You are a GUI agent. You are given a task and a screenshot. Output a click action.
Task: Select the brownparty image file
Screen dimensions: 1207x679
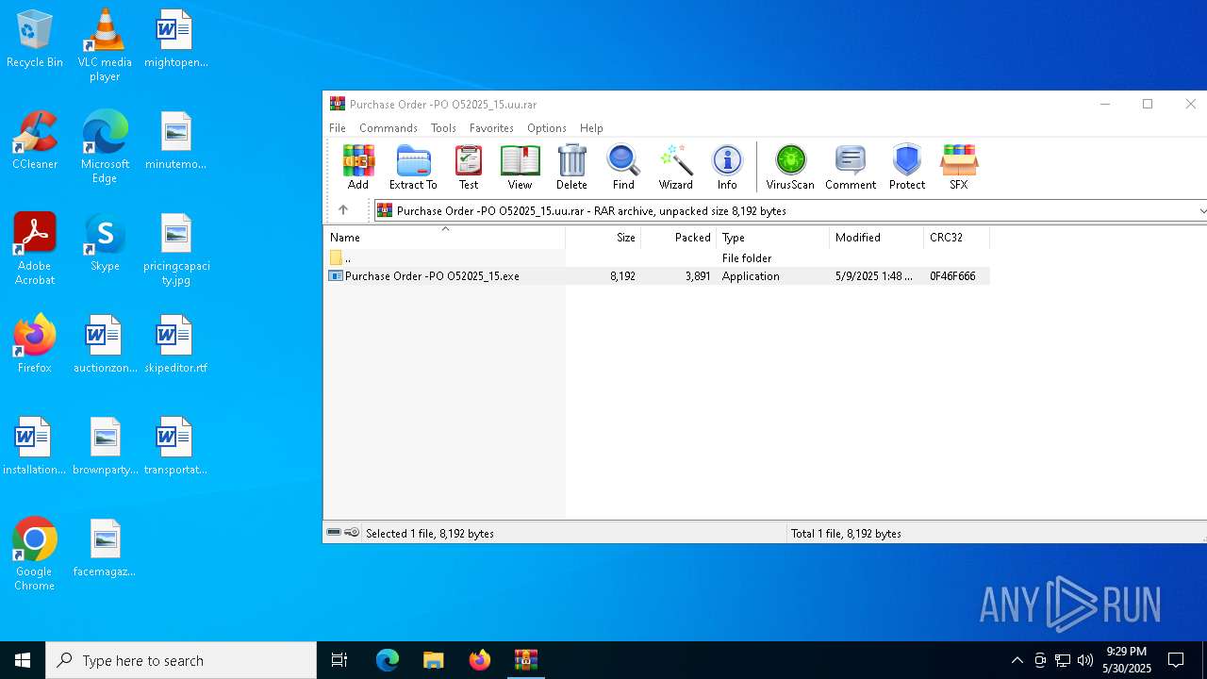[x=105, y=447]
